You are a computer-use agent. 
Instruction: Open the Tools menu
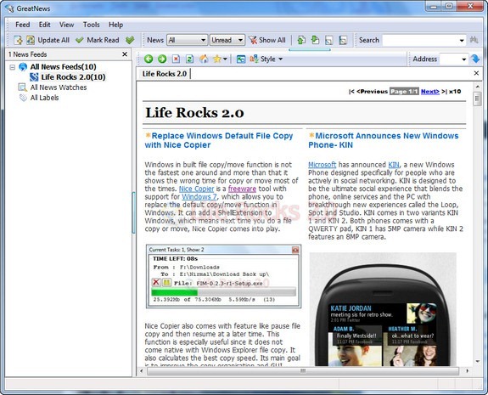click(x=91, y=25)
